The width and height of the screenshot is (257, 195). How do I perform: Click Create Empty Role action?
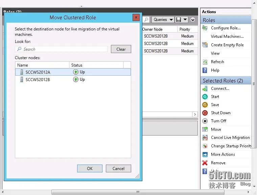click(227, 45)
